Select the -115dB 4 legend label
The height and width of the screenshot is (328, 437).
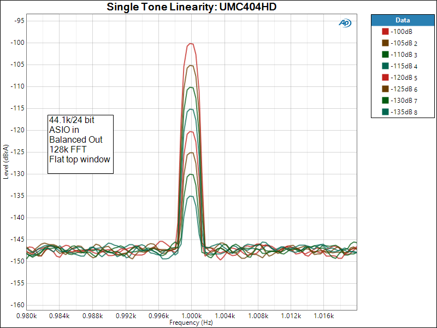[404, 66]
